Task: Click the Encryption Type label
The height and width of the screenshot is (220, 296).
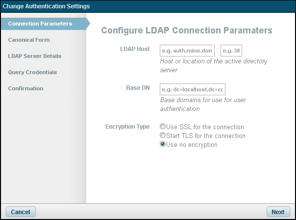Action: [x=127, y=127]
